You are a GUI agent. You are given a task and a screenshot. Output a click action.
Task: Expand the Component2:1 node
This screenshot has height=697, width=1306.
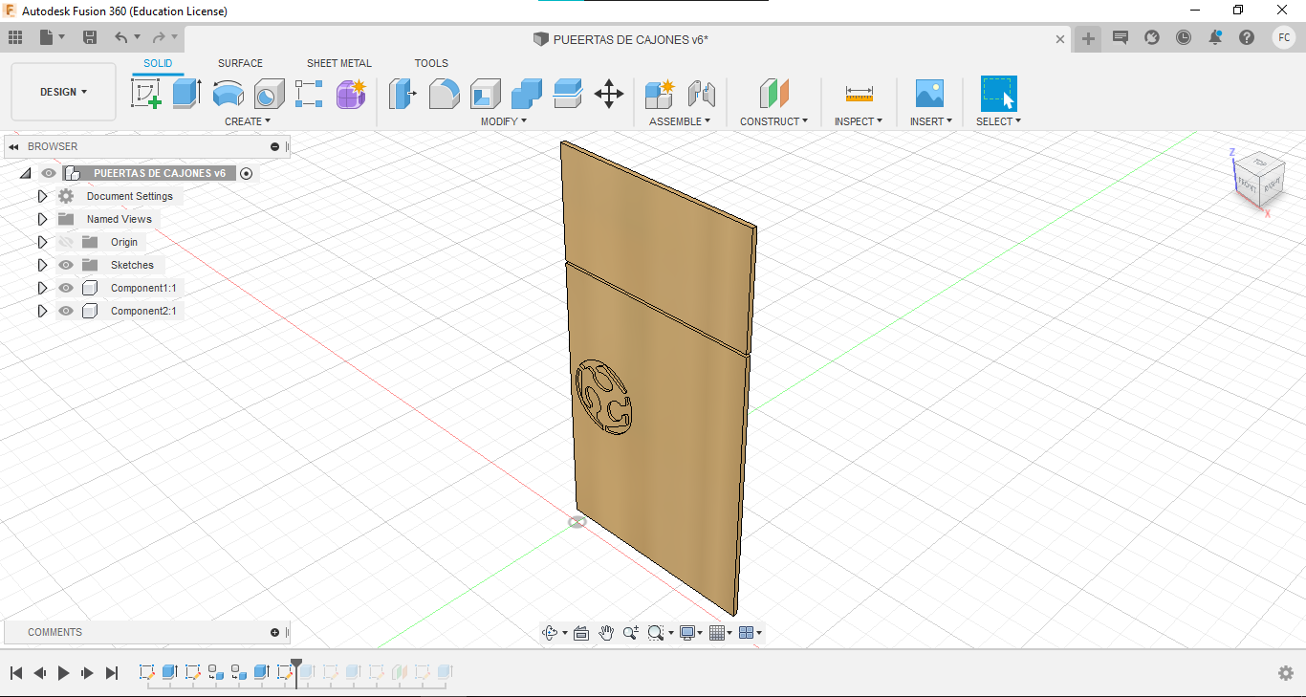pos(42,311)
